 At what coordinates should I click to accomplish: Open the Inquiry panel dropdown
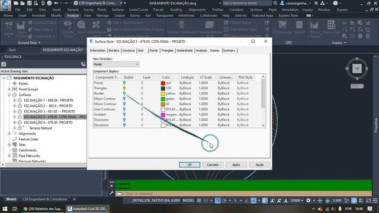pos(339,43)
